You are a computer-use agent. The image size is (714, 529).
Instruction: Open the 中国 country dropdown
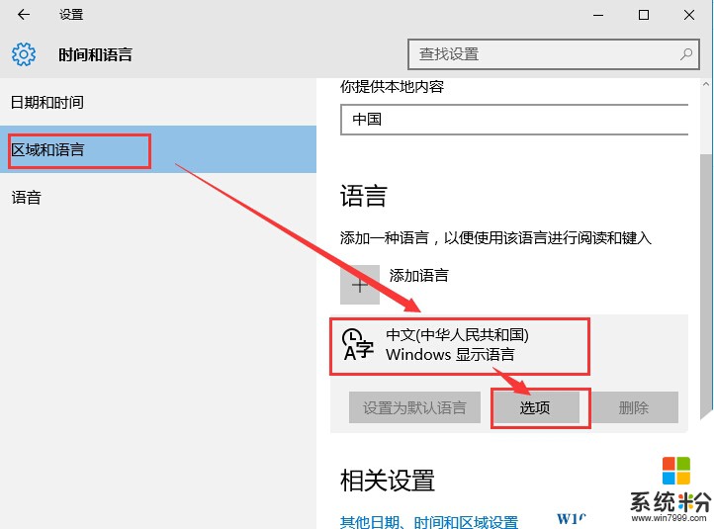tap(514, 120)
